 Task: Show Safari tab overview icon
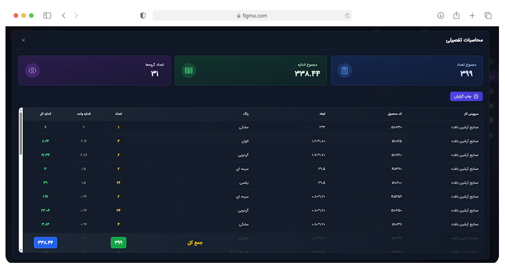[x=488, y=16]
